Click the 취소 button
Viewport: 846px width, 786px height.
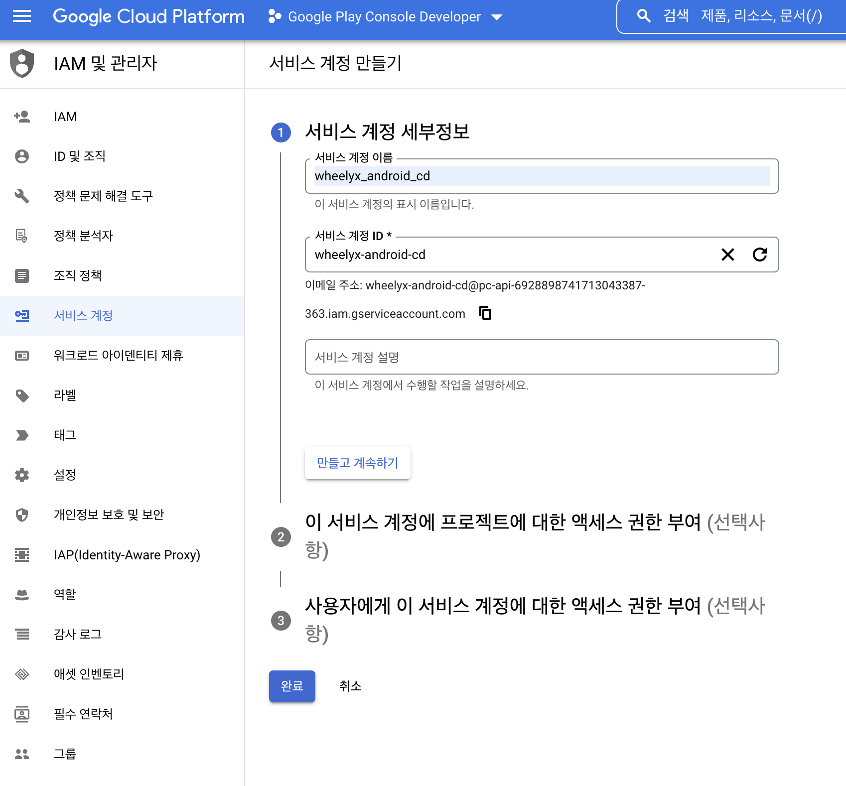tap(350, 686)
